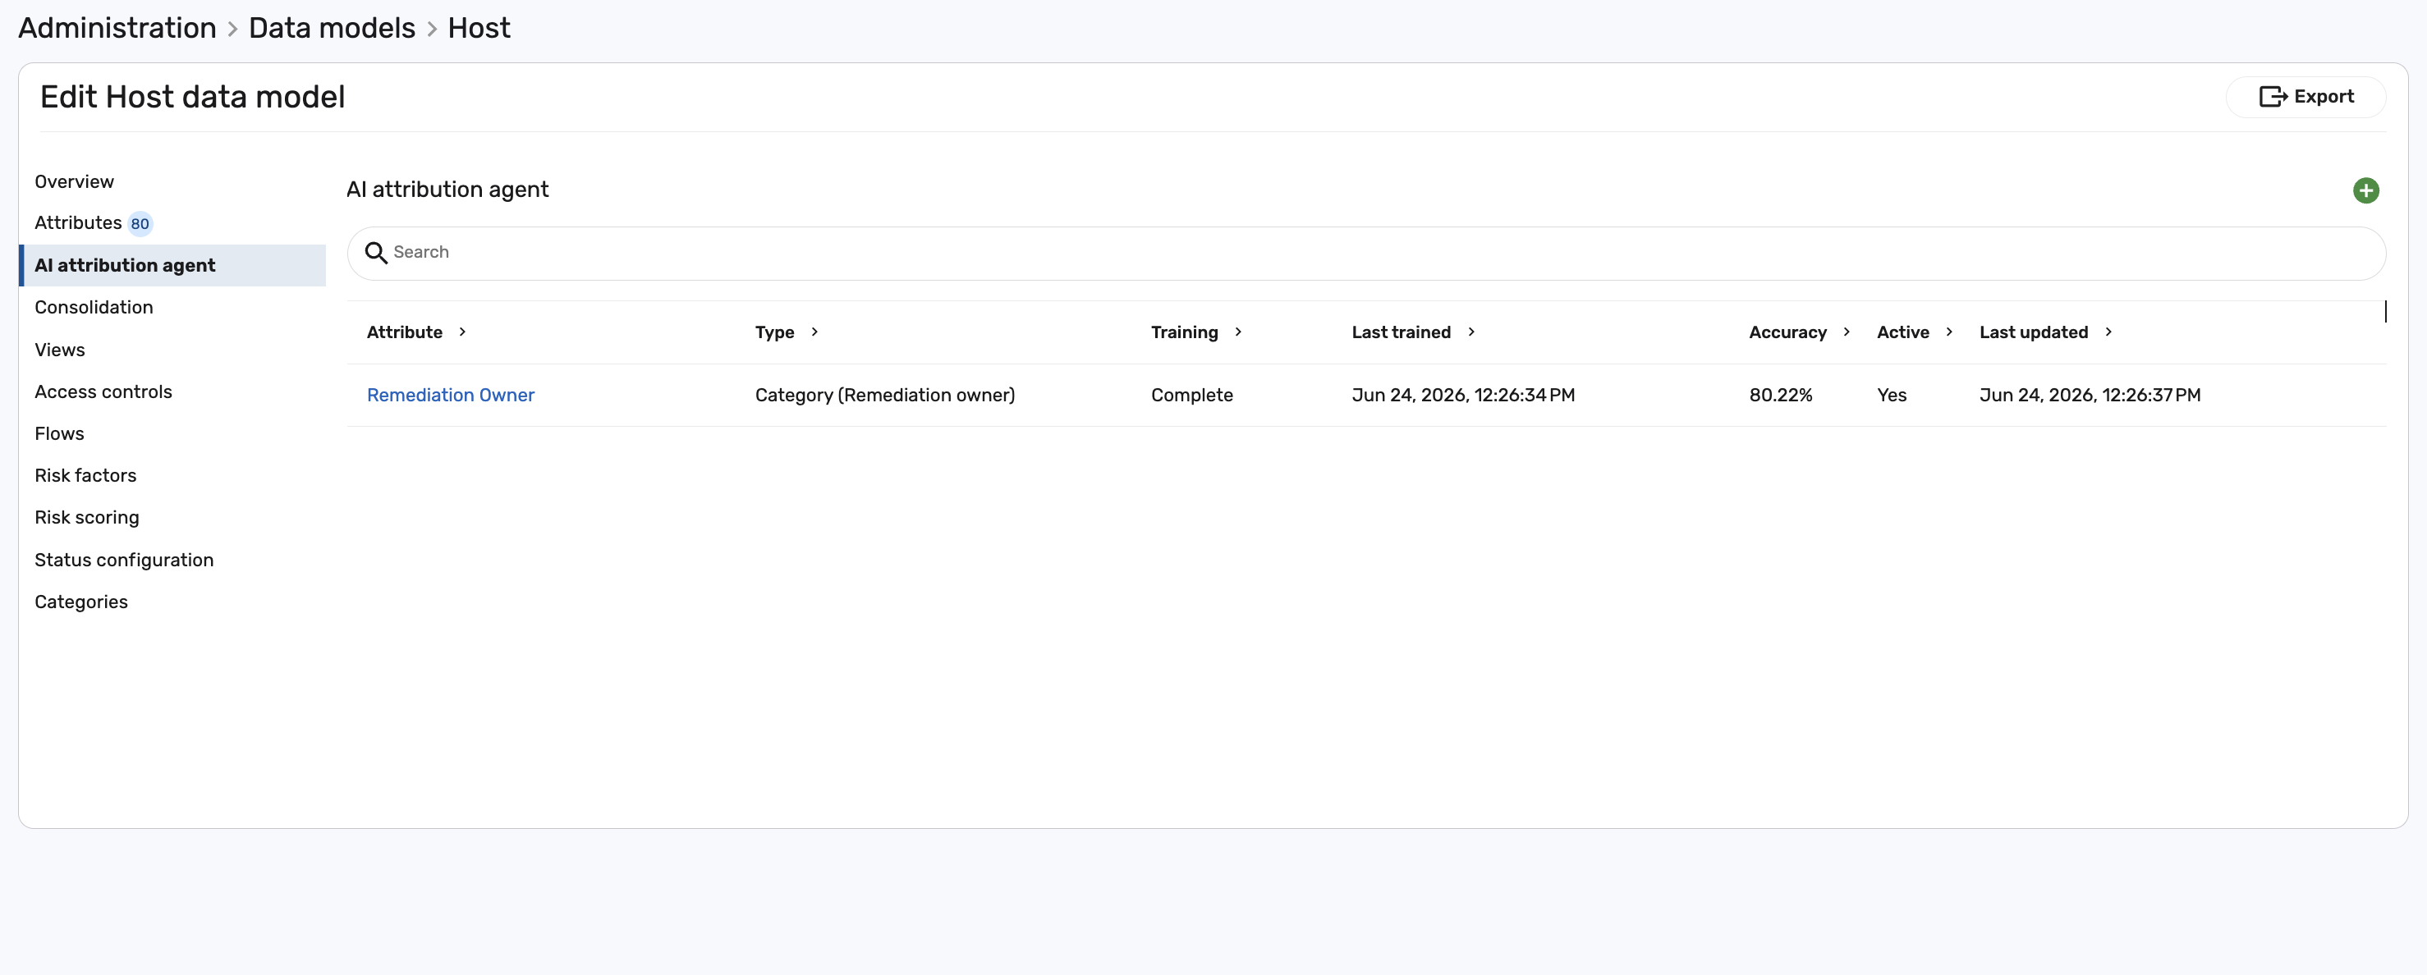Expand the Last updated column chevron
This screenshot has width=2427, height=975.
point(2108,332)
